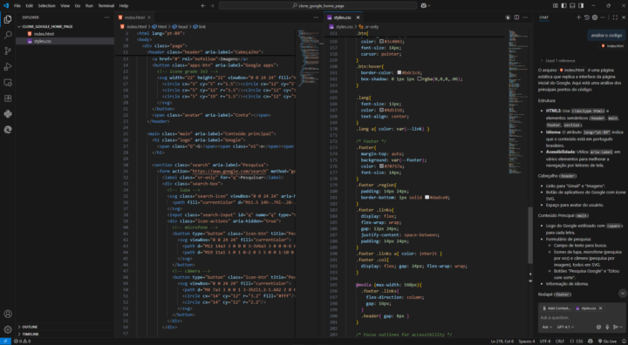Image resolution: width=628 pixels, height=345 pixels.
Task: Click the #3c4043 color swatch
Action: pyautogui.click(x=381, y=41)
